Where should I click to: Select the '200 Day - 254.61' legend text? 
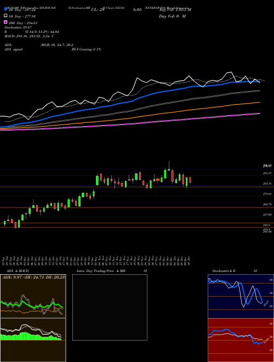coord(23,23)
